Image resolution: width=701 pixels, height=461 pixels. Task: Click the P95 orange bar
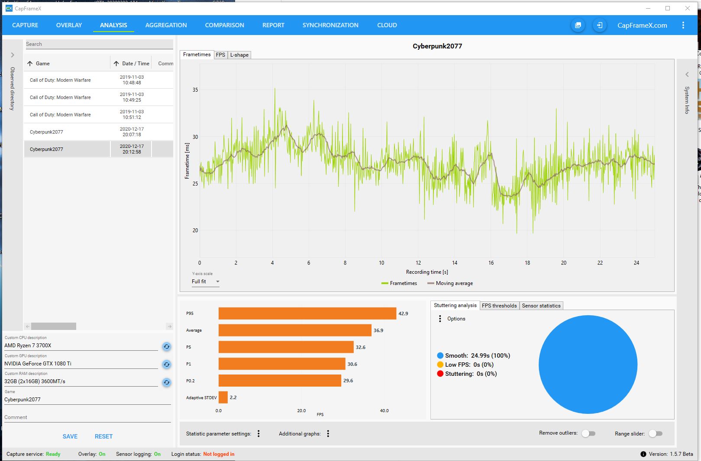[x=307, y=314]
